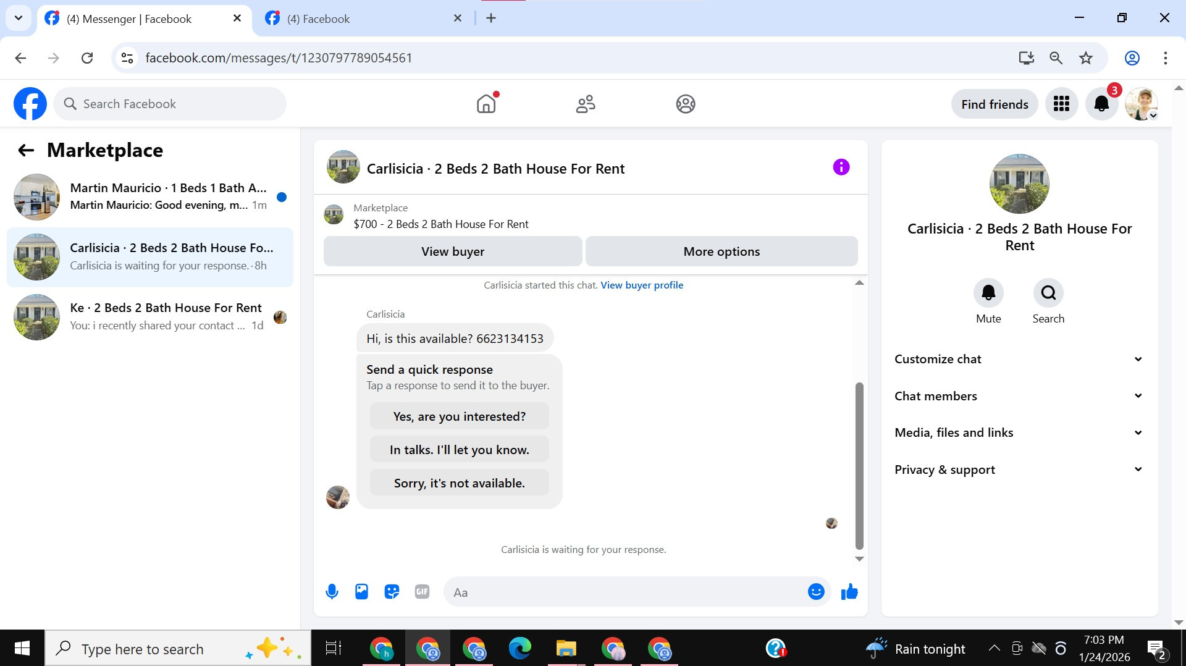Open Task View on taskbar
The height and width of the screenshot is (666, 1186).
[334, 648]
